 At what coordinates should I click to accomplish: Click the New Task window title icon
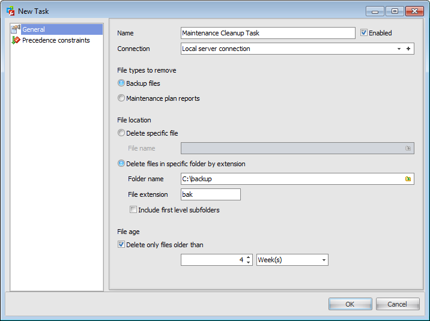(x=10, y=11)
